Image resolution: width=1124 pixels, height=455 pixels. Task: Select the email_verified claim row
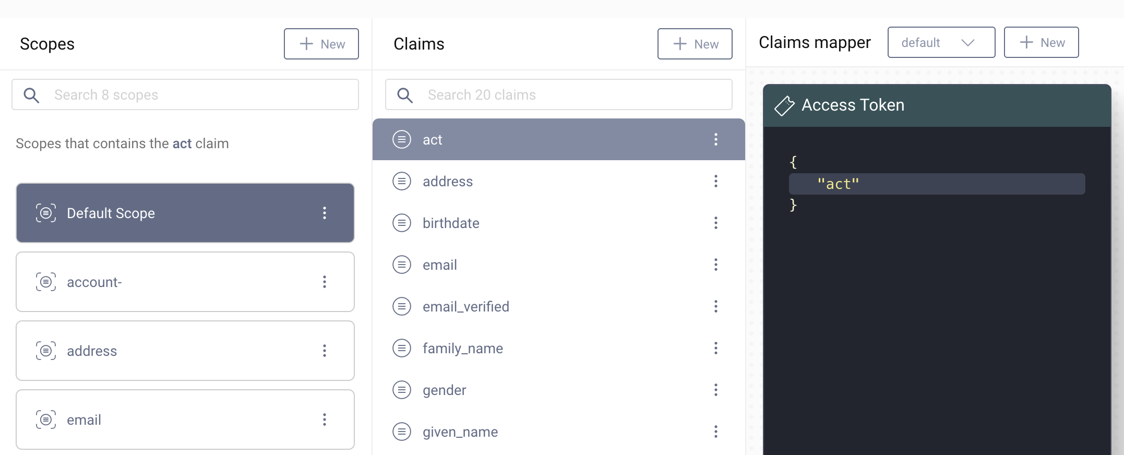coord(559,306)
